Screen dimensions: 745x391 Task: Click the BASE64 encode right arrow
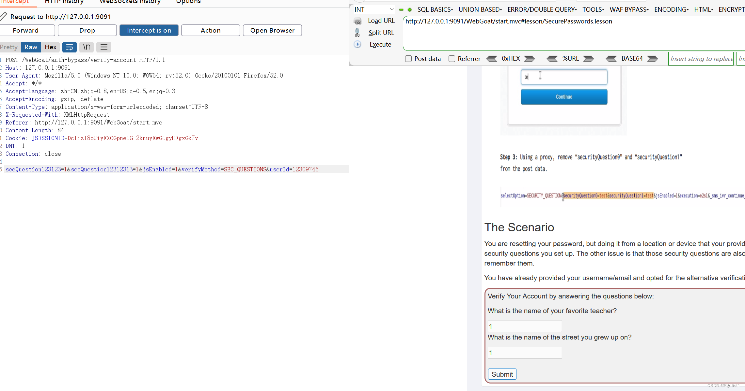(x=652, y=59)
